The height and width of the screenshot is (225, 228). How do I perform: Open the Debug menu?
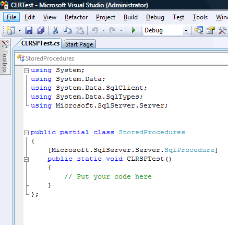coord(155,17)
